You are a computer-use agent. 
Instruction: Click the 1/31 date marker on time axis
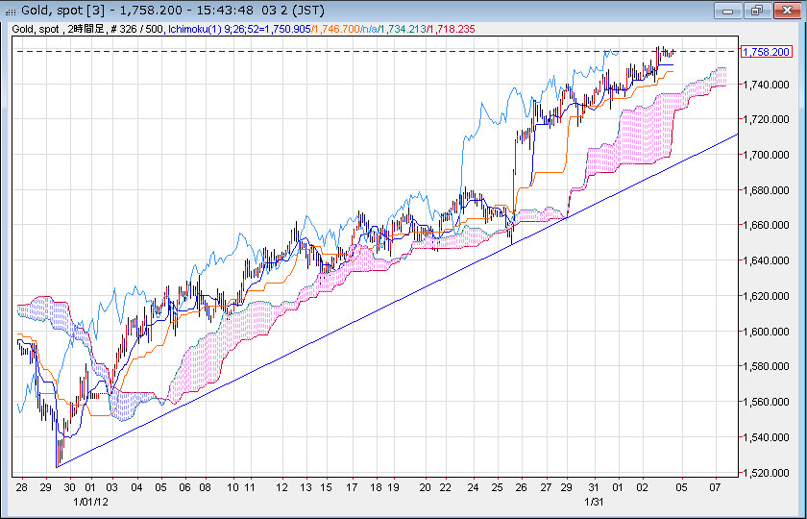(595, 502)
